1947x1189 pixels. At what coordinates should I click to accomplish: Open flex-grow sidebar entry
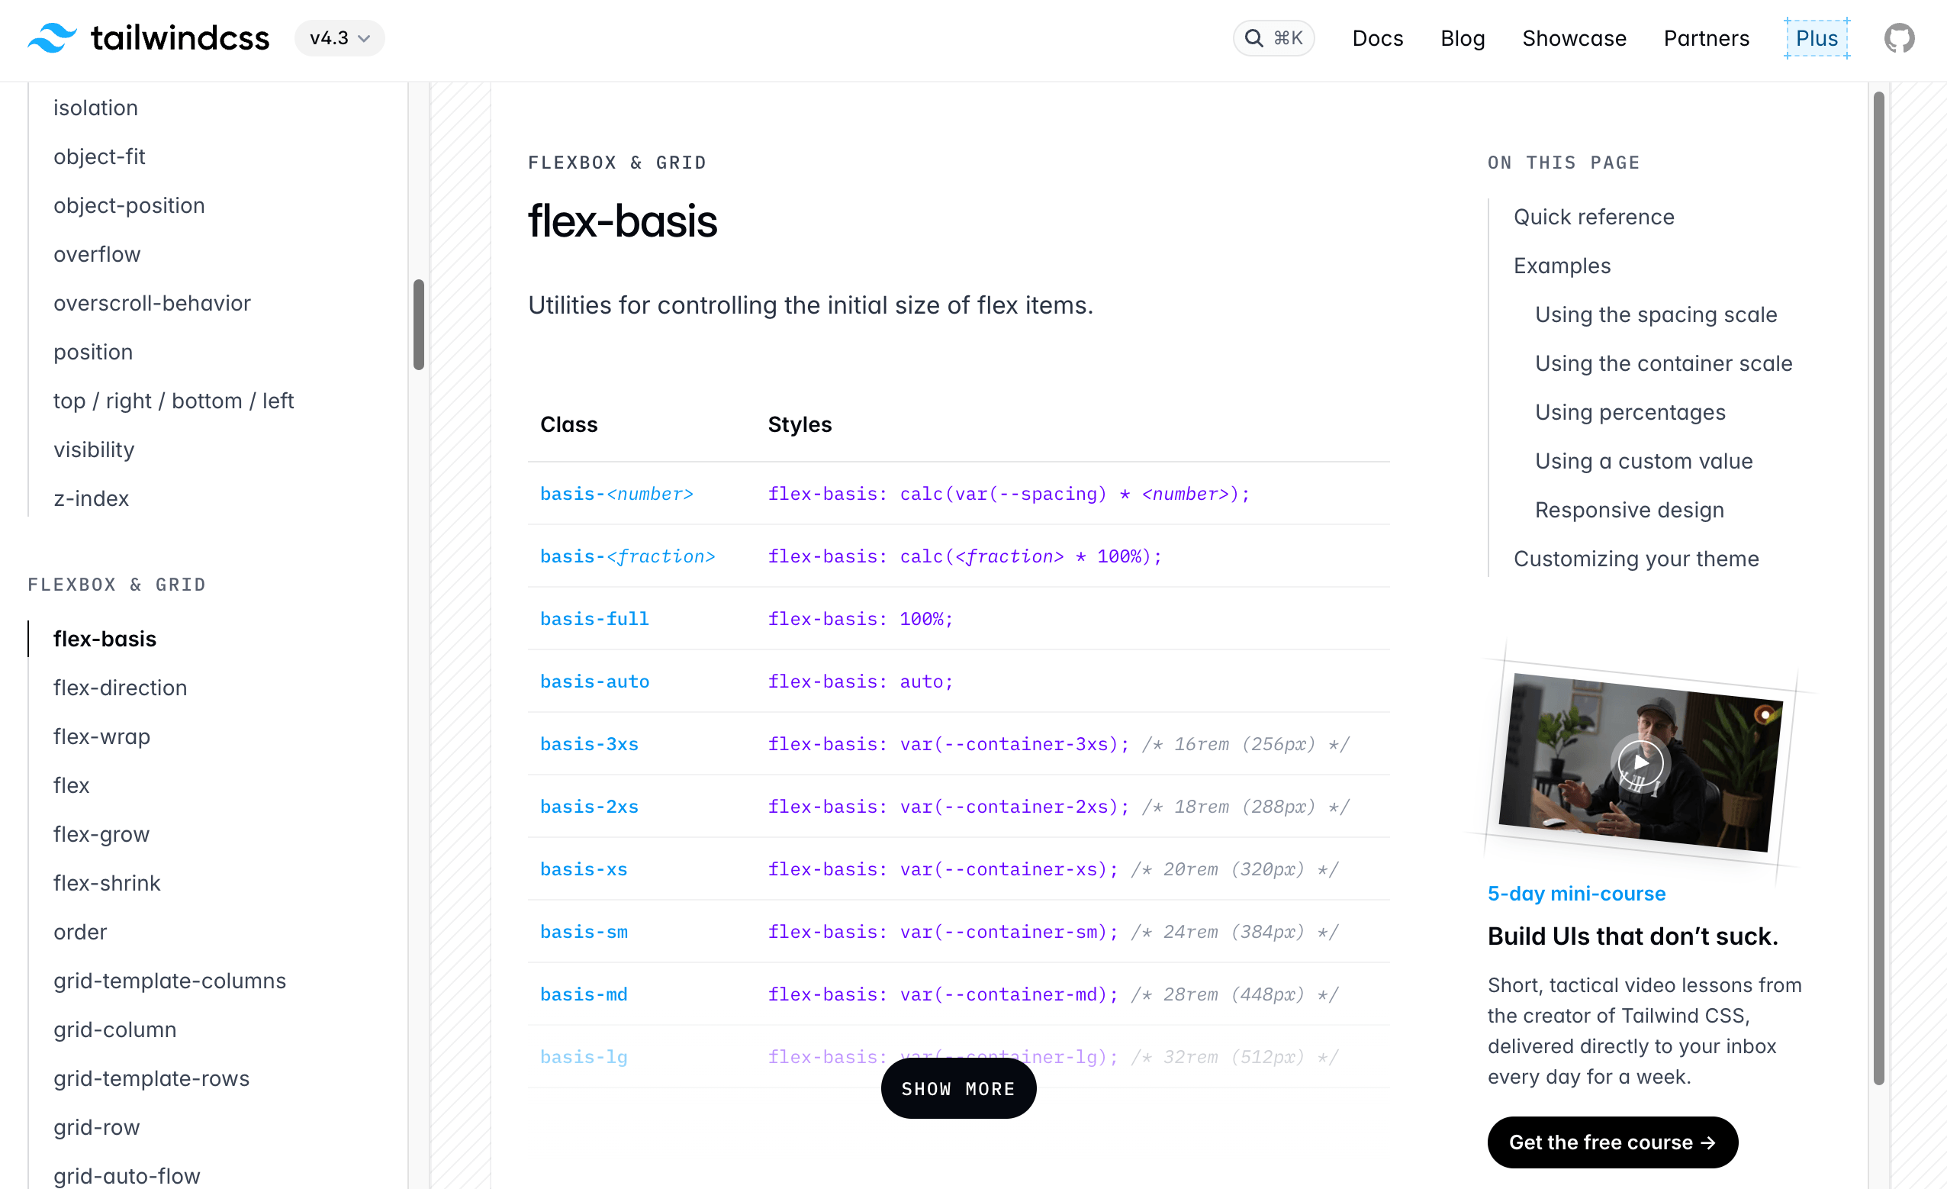(101, 835)
